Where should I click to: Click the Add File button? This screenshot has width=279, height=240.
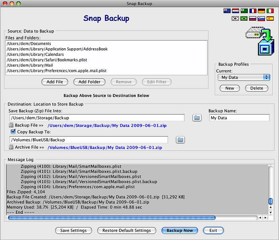click(55, 82)
